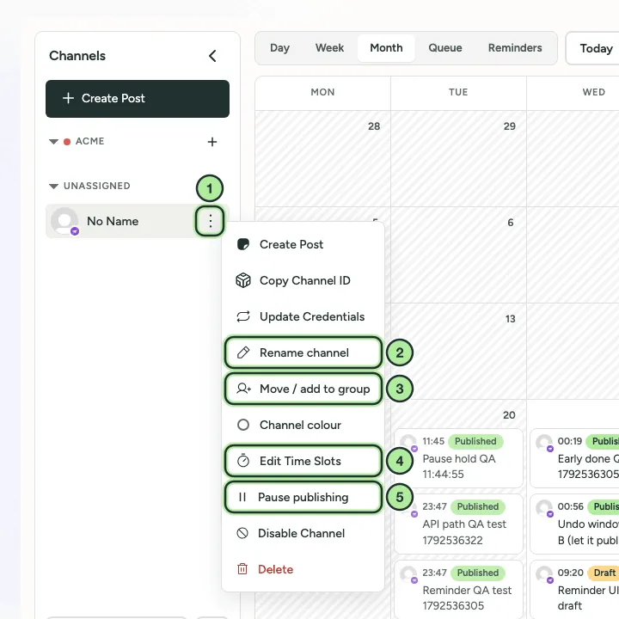Click calendar day 20 number
Viewport: 619px width, 619px height.
point(509,415)
